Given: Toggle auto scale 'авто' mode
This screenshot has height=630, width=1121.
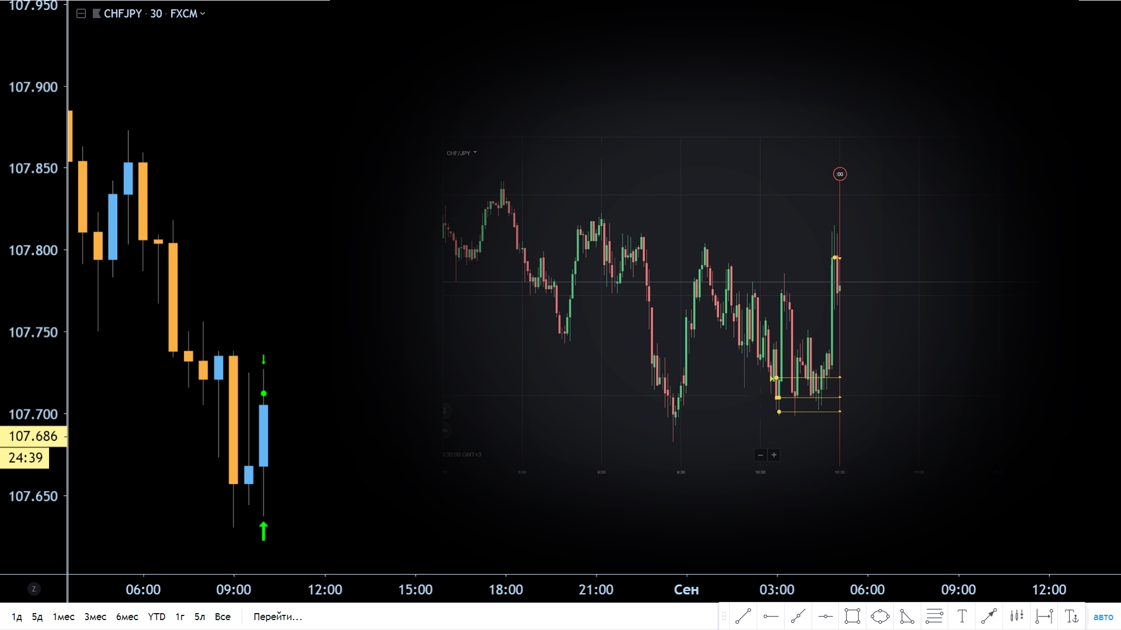Looking at the screenshot, I should [x=1103, y=617].
